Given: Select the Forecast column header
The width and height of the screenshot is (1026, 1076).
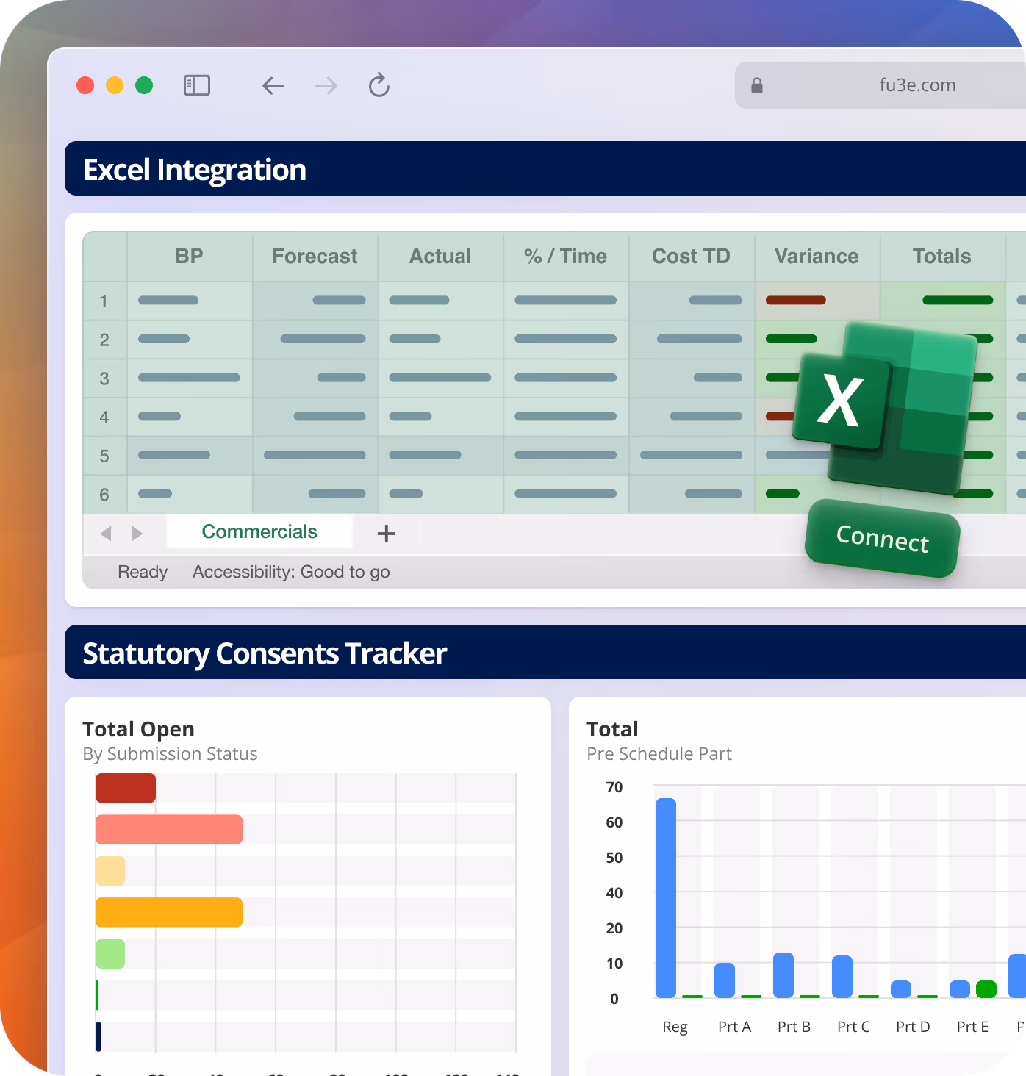Looking at the screenshot, I should pos(315,257).
